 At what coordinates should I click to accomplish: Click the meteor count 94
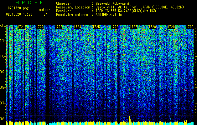point(45,14)
